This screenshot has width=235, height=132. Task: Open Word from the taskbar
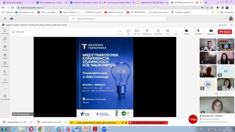click(77, 129)
